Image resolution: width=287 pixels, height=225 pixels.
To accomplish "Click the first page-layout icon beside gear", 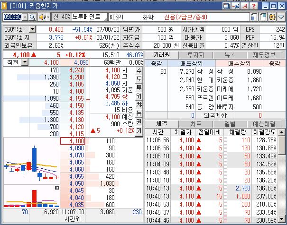I will 254,17.
